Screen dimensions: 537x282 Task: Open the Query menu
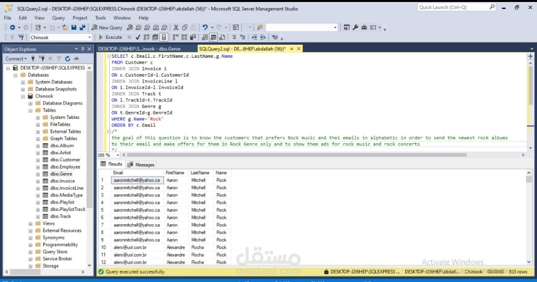[x=58, y=18]
